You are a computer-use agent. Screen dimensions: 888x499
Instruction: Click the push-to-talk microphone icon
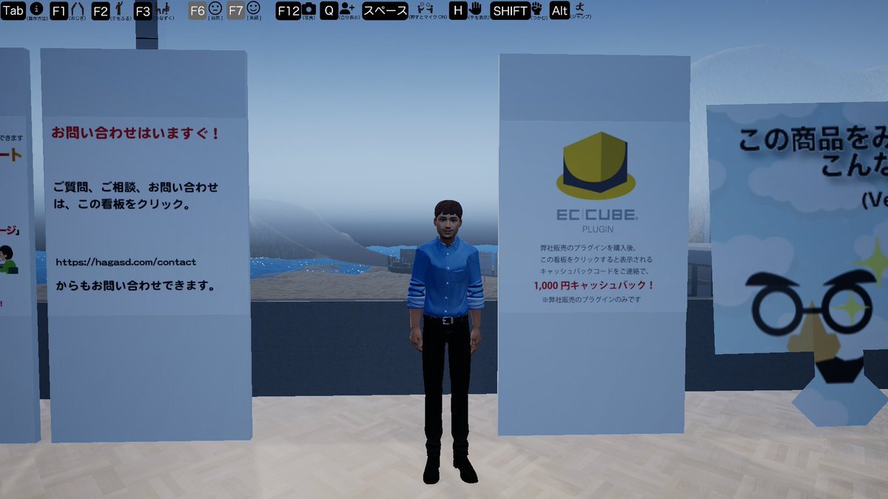pyautogui.click(x=426, y=8)
